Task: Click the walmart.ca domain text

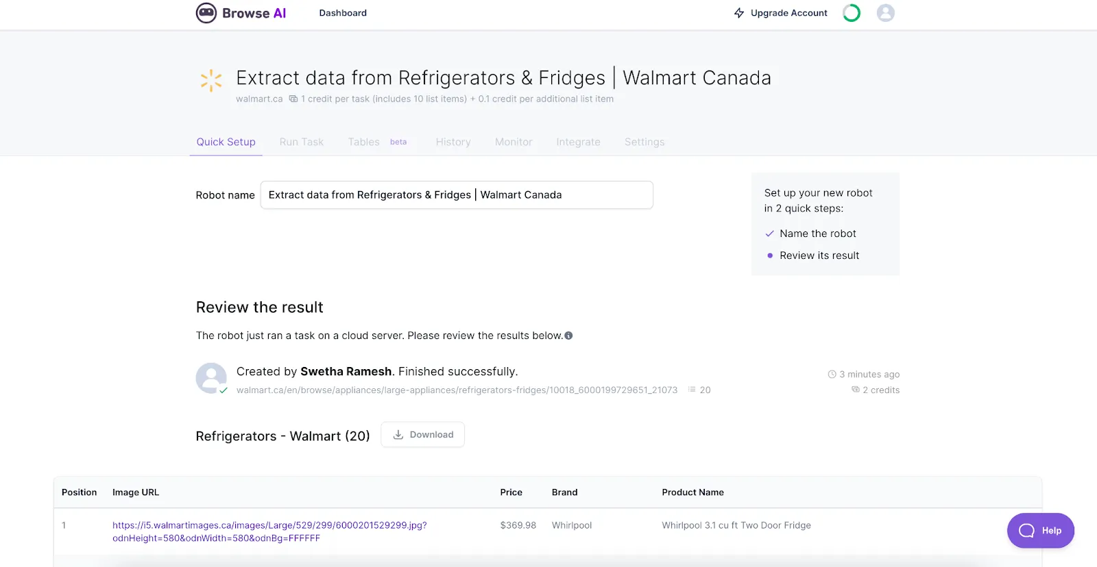Action: tap(259, 99)
